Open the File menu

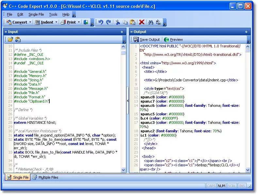(9, 14)
